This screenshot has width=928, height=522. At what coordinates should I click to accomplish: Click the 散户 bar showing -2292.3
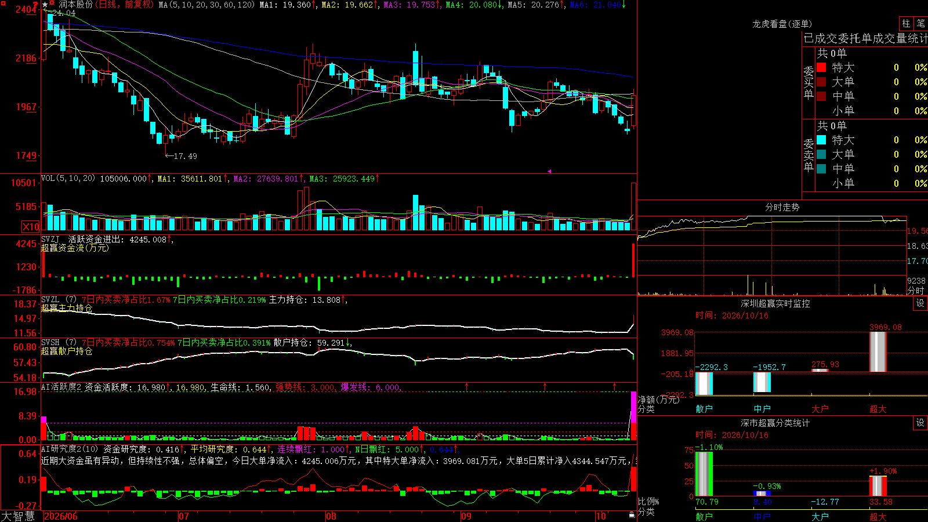click(704, 383)
